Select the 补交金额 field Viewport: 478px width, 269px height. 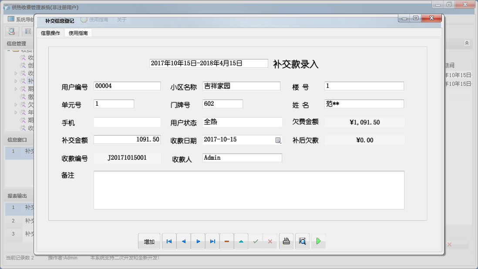tap(127, 140)
